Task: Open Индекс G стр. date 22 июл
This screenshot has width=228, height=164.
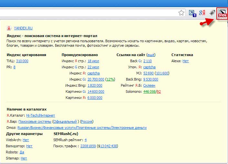Action: (93, 67)
